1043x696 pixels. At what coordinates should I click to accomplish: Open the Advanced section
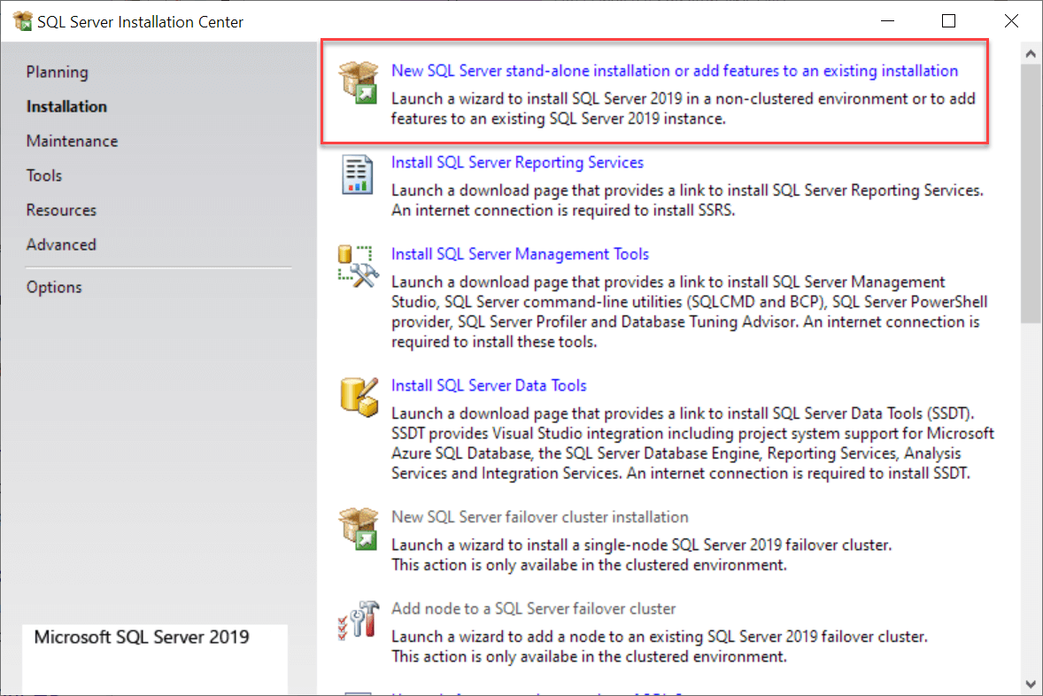pyautogui.click(x=61, y=245)
